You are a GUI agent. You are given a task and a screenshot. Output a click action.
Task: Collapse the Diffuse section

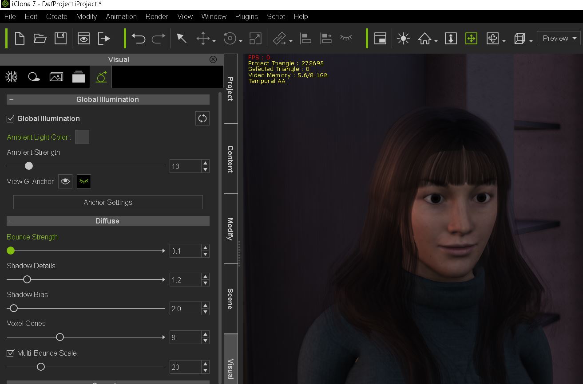(x=11, y=221)
